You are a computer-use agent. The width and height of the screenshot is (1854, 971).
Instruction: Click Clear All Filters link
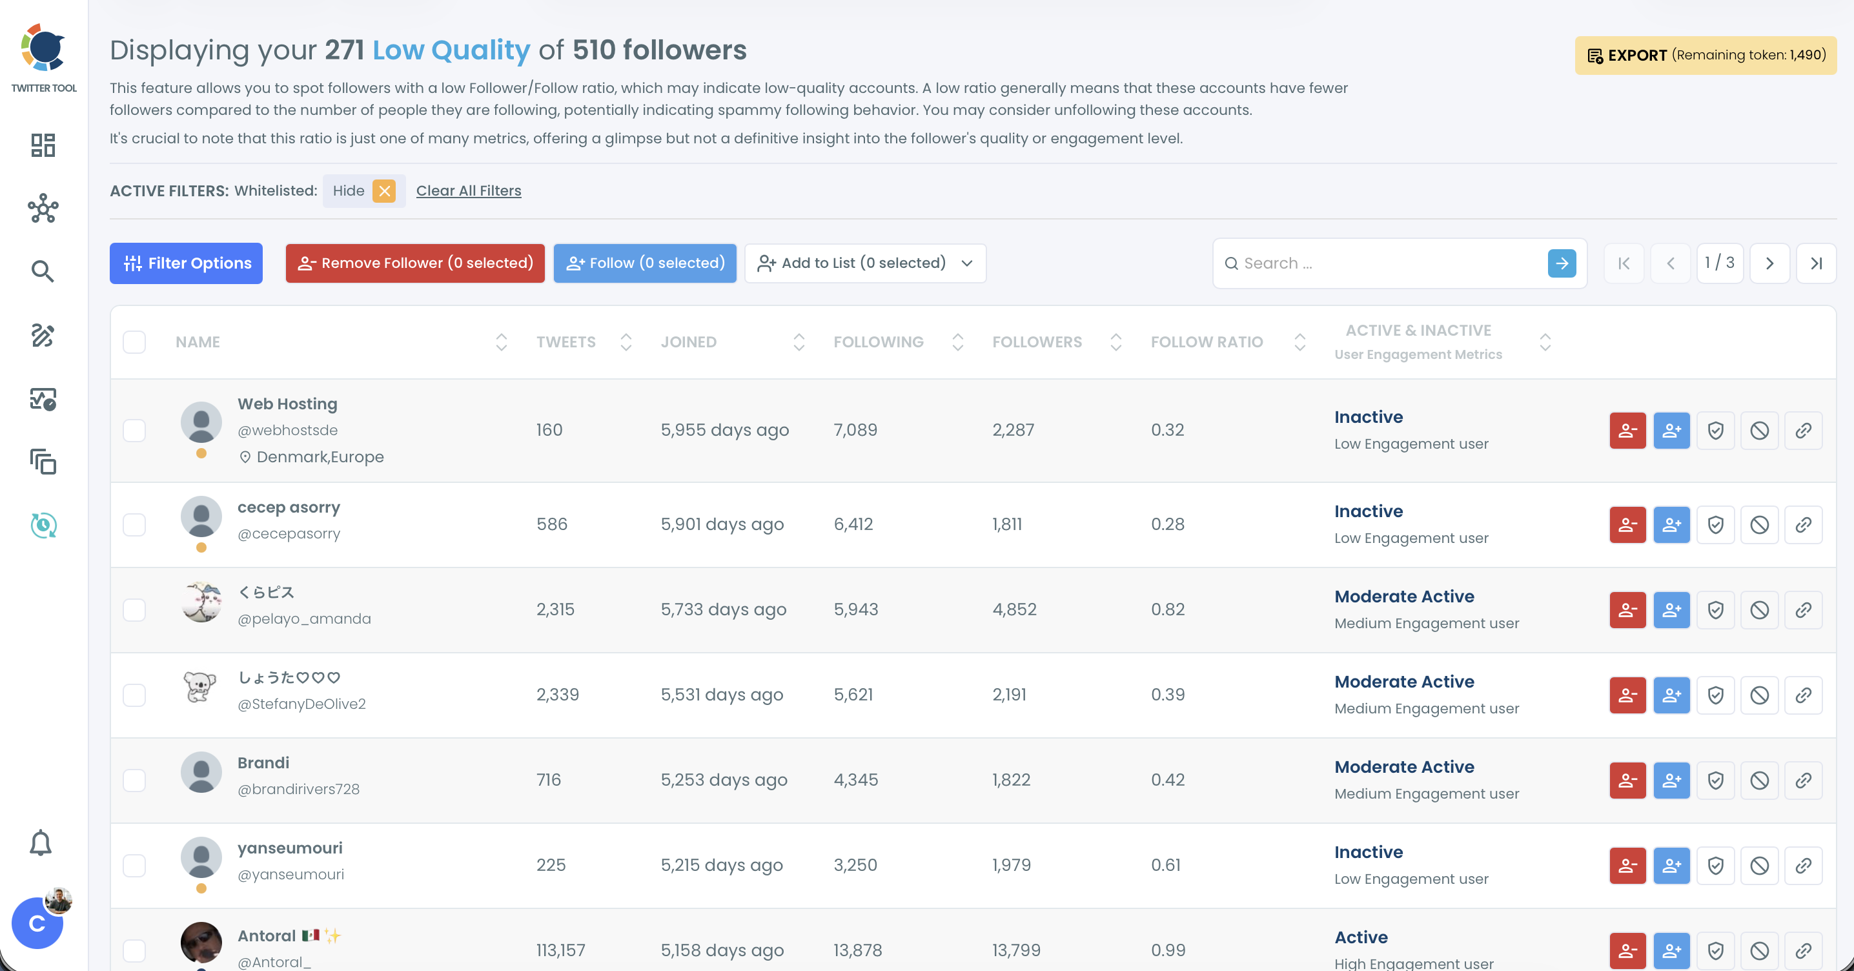pyautogui.click(x=469, y=190)
